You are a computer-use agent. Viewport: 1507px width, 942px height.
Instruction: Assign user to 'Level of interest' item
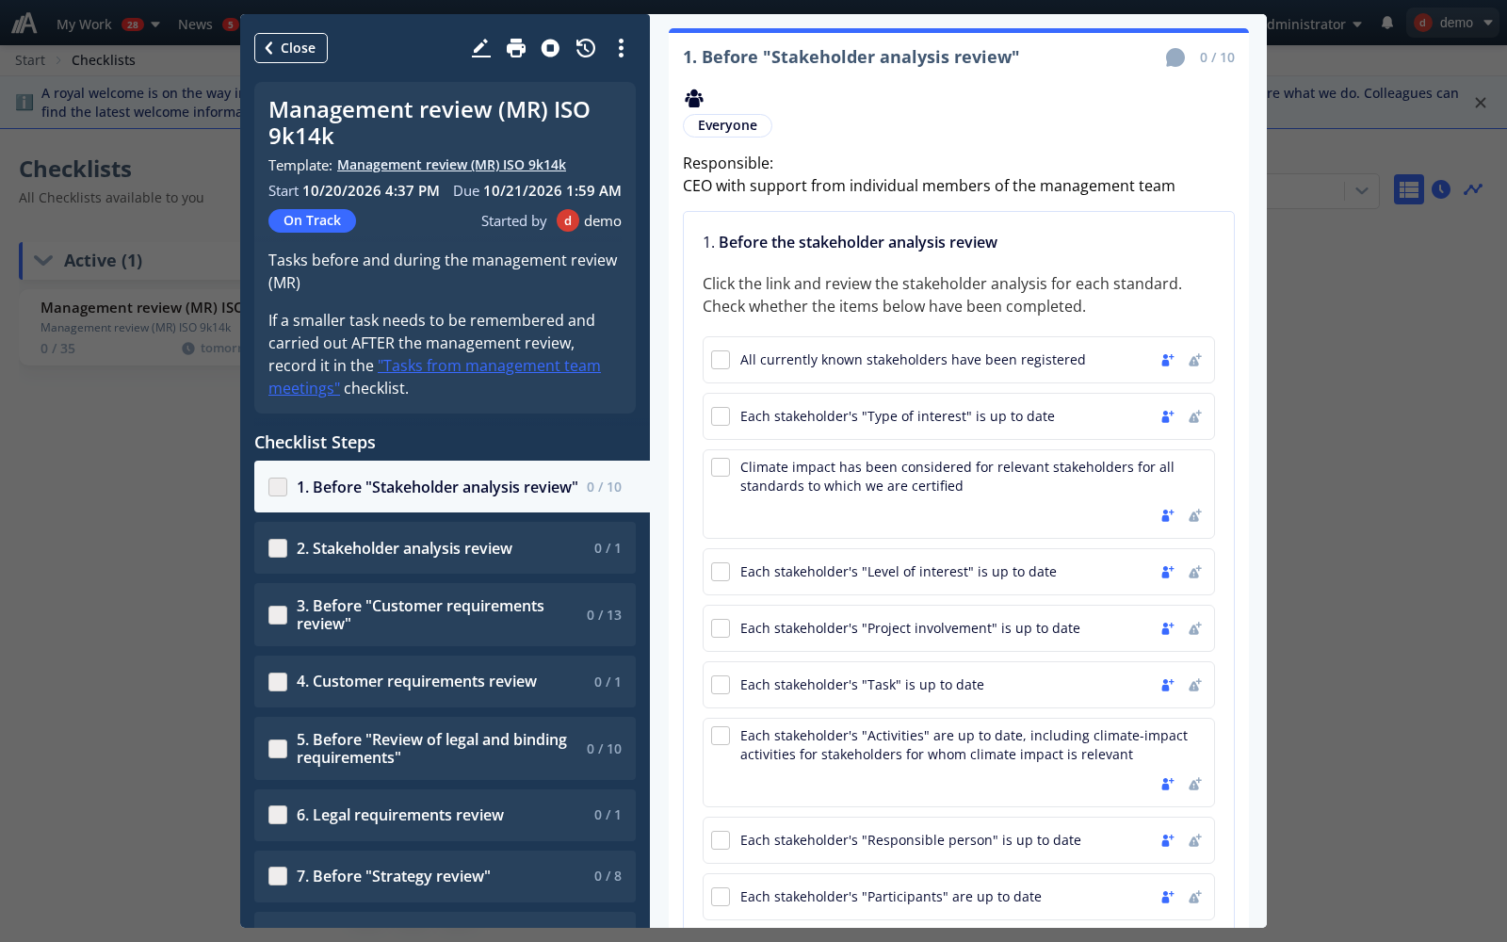[x=1168, y=572]
